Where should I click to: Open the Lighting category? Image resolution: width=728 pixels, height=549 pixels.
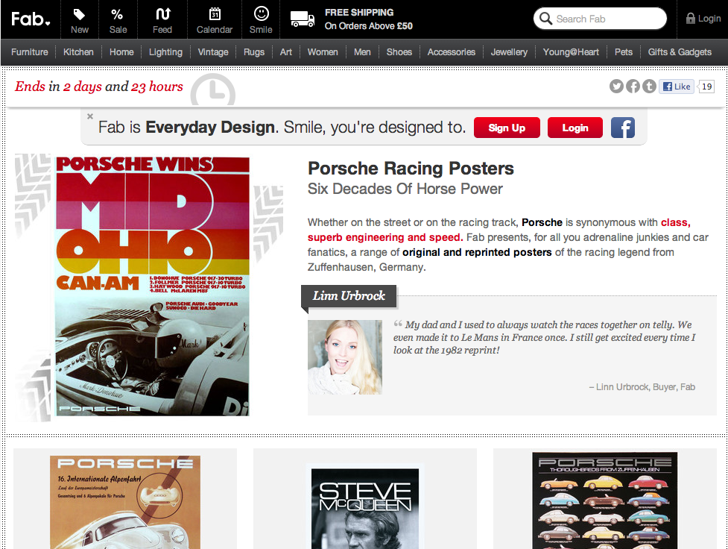coord(165,52)
